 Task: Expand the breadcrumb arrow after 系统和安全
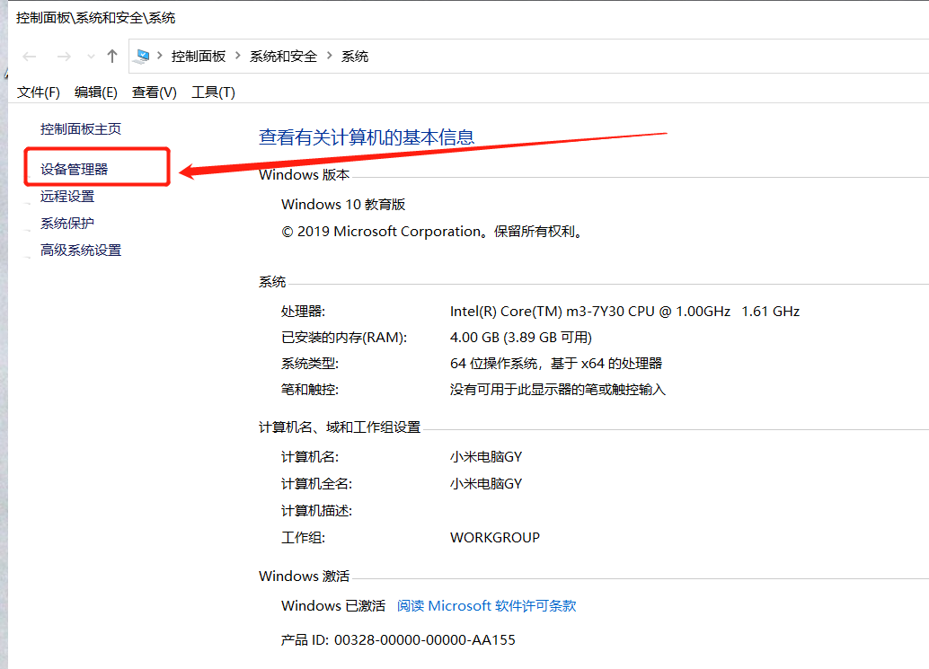point(331,55)
